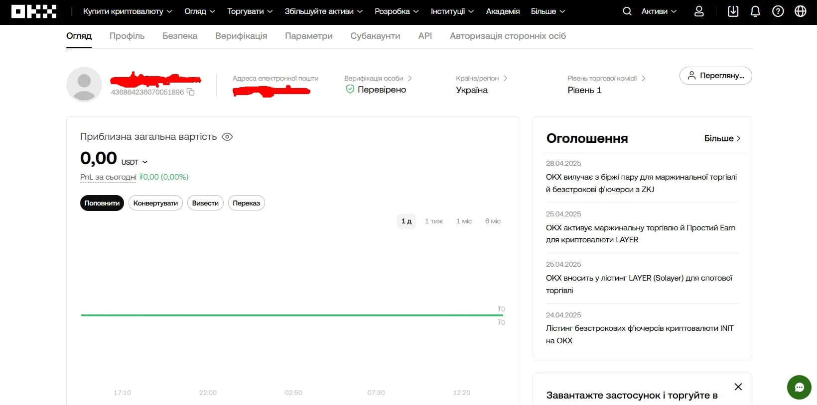Open Авторизація сторонніх осіб tab
This screenshot has height=405, width=817.
point(508,36)
